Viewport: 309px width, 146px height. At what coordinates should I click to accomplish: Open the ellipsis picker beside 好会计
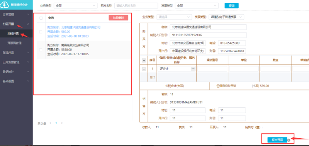click(x=193, y=69)
